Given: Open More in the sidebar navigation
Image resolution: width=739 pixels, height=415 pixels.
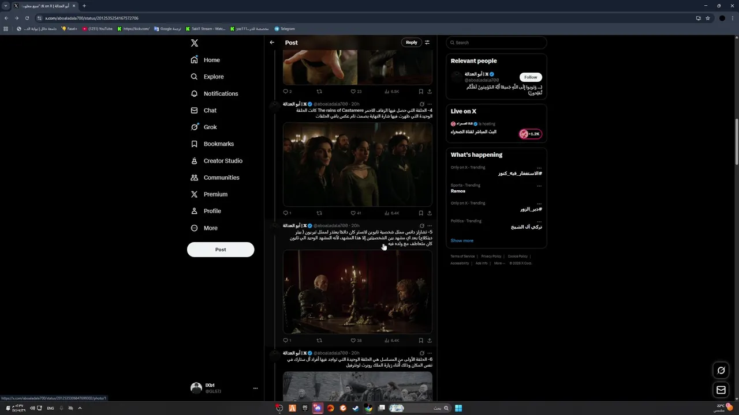Looking at the screenshot, I should [x=204, y=228].
